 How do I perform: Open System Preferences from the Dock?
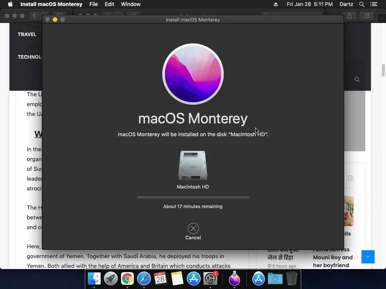point(210,279)
